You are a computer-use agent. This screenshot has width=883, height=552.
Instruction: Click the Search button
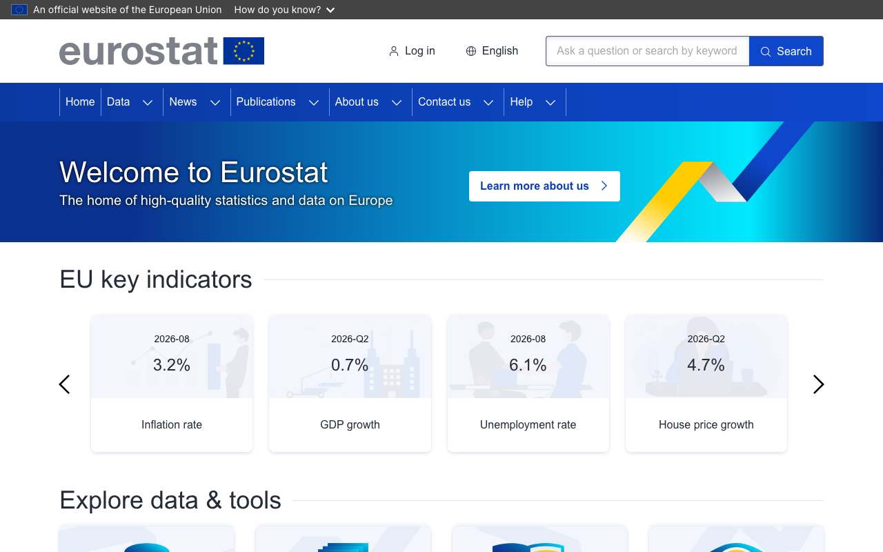click(x=786, y=51)
